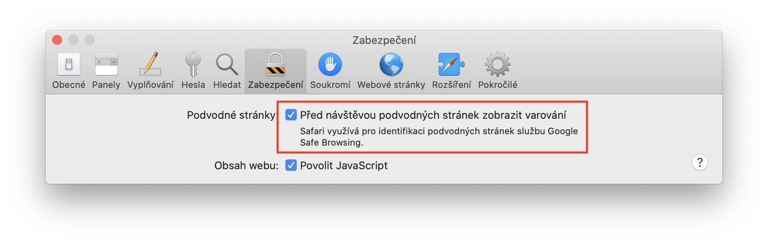Click the Rozšíření tab label

[451, 85]
